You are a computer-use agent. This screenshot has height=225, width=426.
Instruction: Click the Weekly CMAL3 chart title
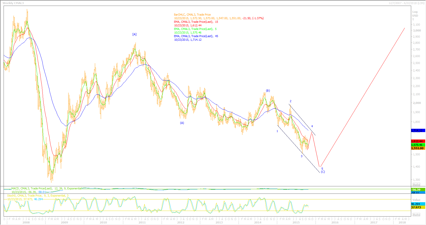(13, 3)
